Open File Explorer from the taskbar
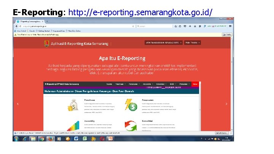The image size is (274, 154). pyautogui.click(x=33, y=139)
